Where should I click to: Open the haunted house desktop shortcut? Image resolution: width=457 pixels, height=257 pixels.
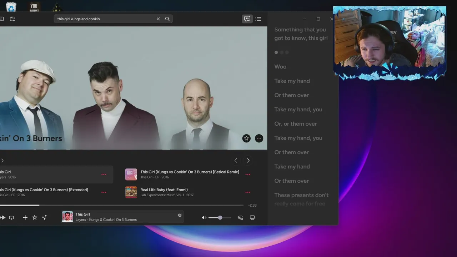57,7
